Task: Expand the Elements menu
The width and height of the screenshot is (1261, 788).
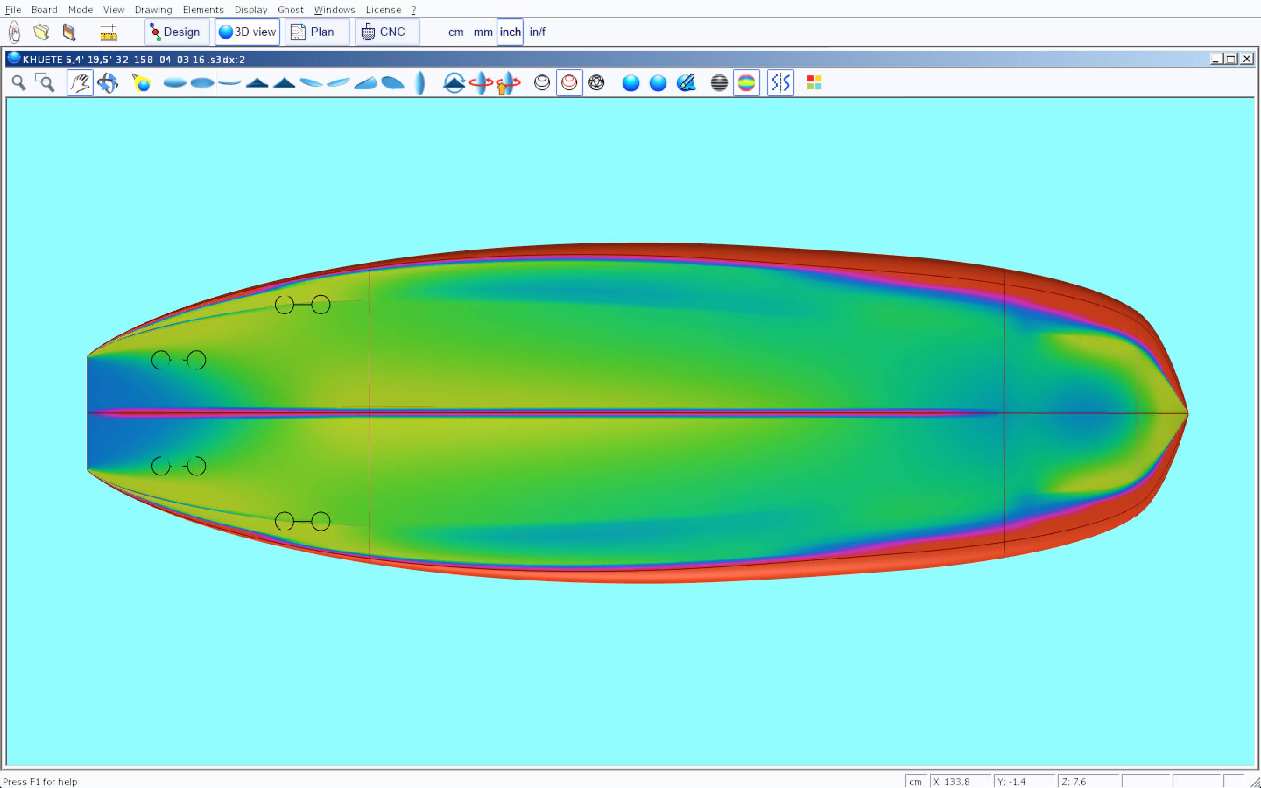Action: 203,9
